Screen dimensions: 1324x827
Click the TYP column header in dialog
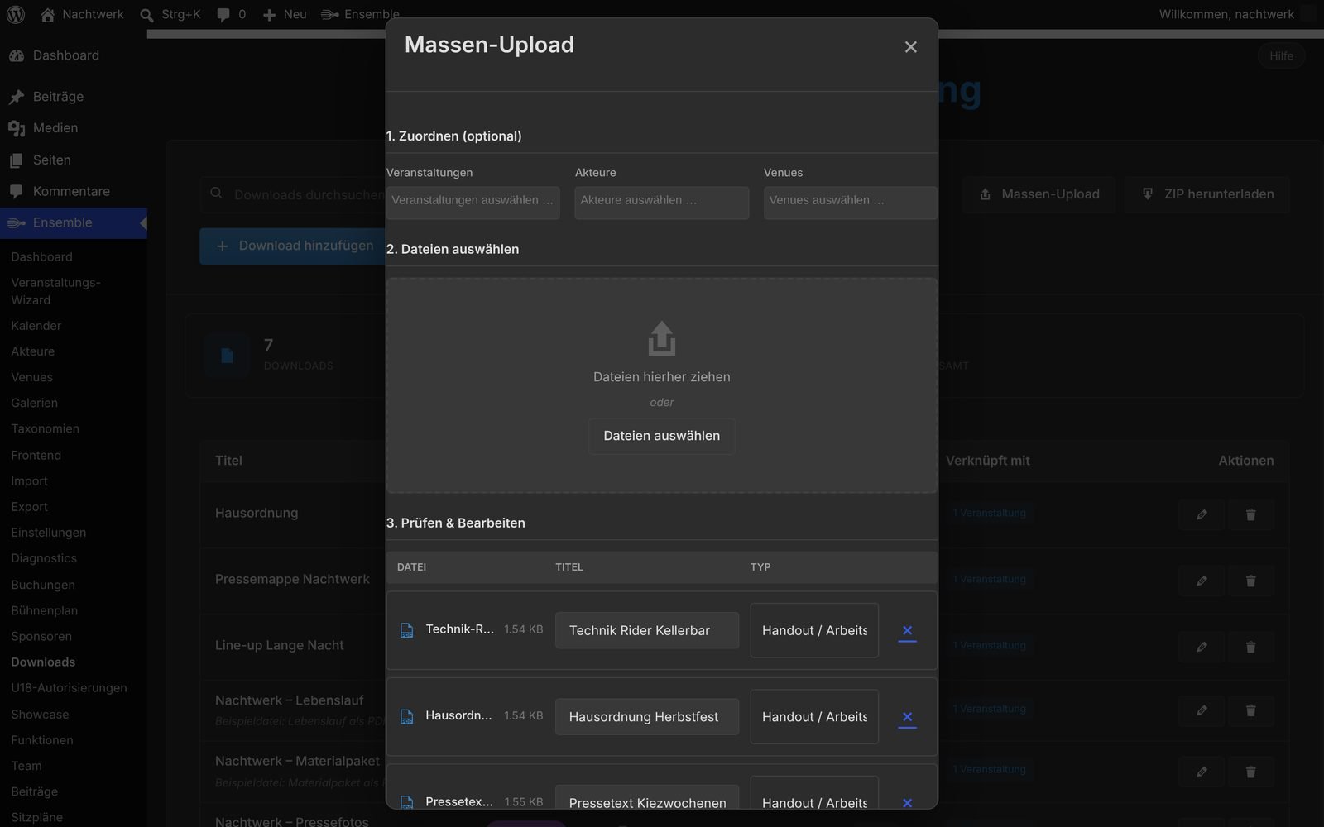tap(760, 567)
